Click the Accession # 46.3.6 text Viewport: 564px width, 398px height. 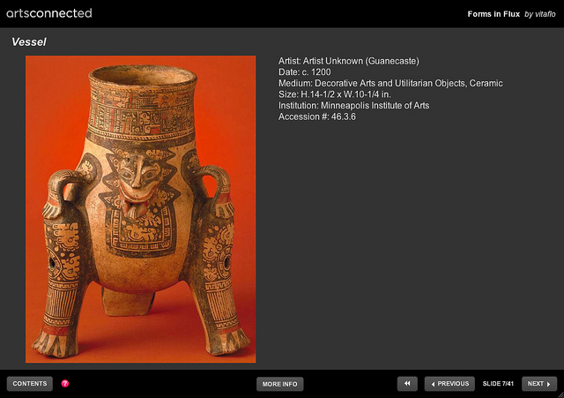click(x=317, y=116)
